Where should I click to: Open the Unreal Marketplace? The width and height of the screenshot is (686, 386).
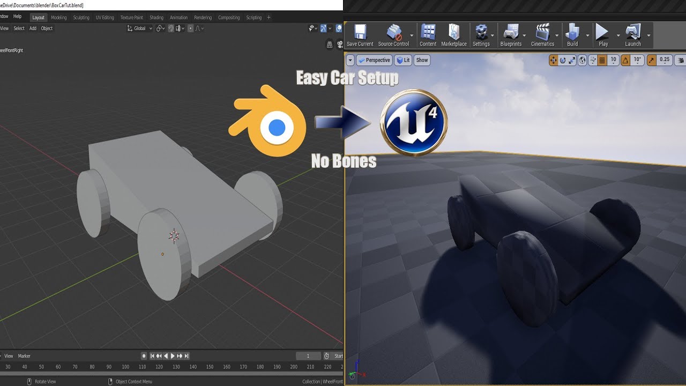(454, 35)
